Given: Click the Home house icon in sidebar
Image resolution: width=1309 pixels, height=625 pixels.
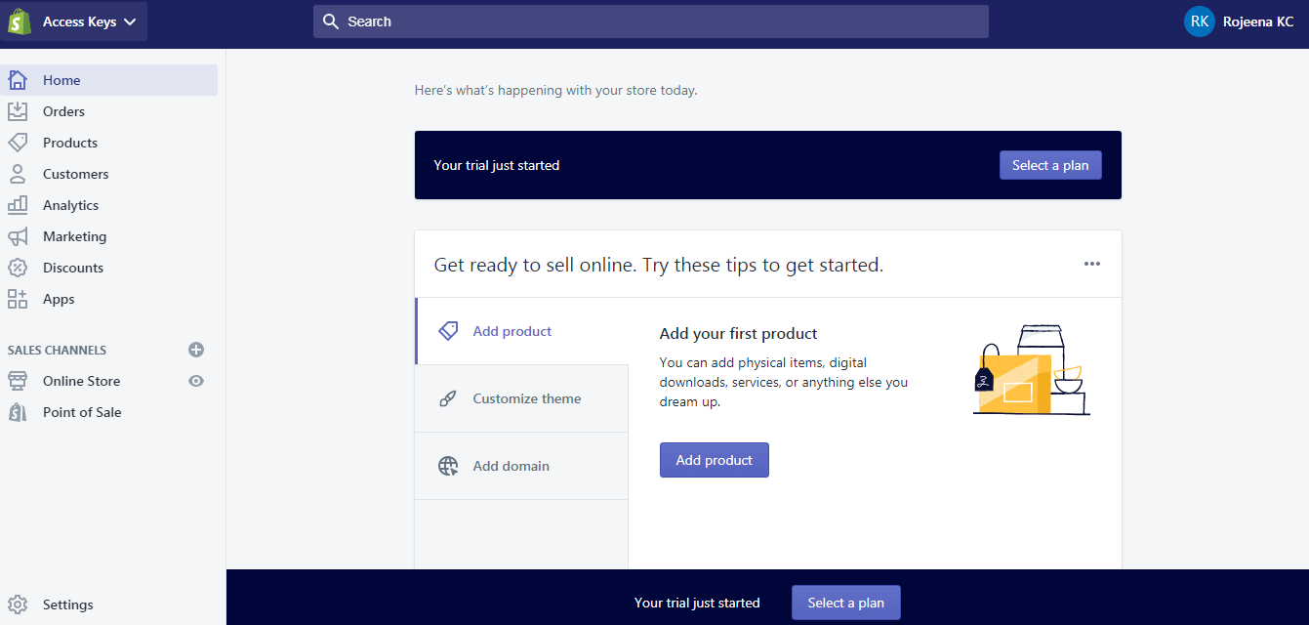Looking at the screenshot, I should pos(18,80).
